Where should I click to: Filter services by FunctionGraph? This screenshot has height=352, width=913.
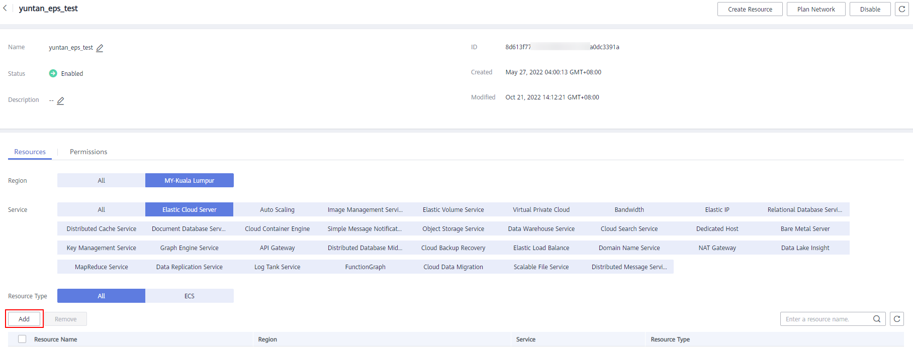tap(366, 267)
